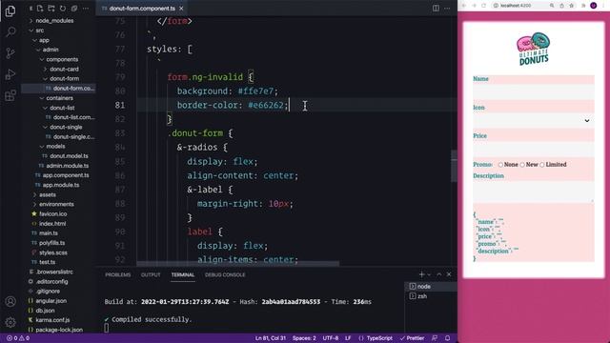
Task: Collapse the src folder
Action: coord(36,30)
